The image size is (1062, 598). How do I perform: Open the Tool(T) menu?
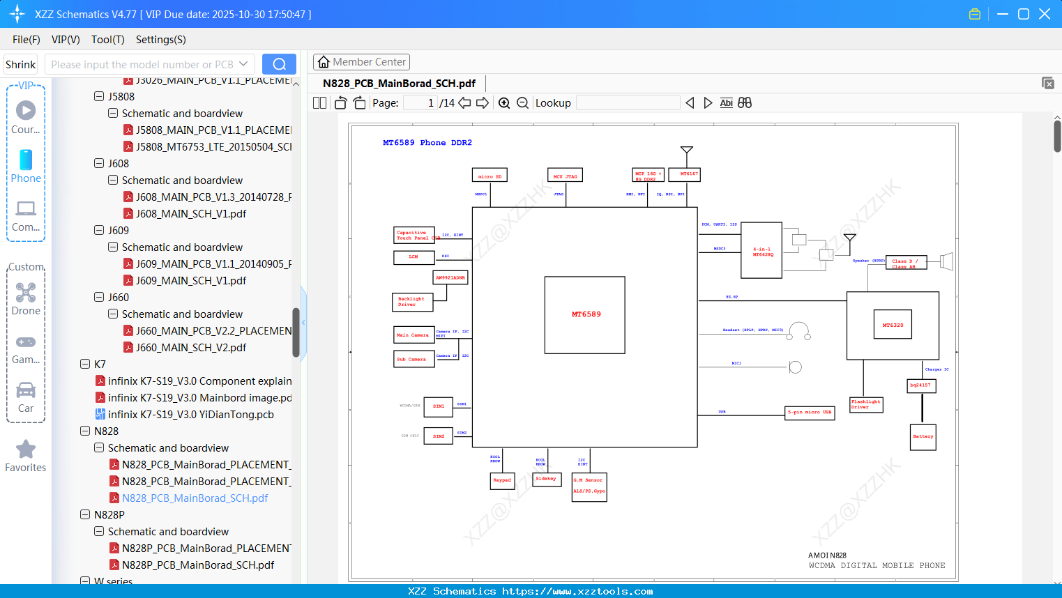(108, 40)
